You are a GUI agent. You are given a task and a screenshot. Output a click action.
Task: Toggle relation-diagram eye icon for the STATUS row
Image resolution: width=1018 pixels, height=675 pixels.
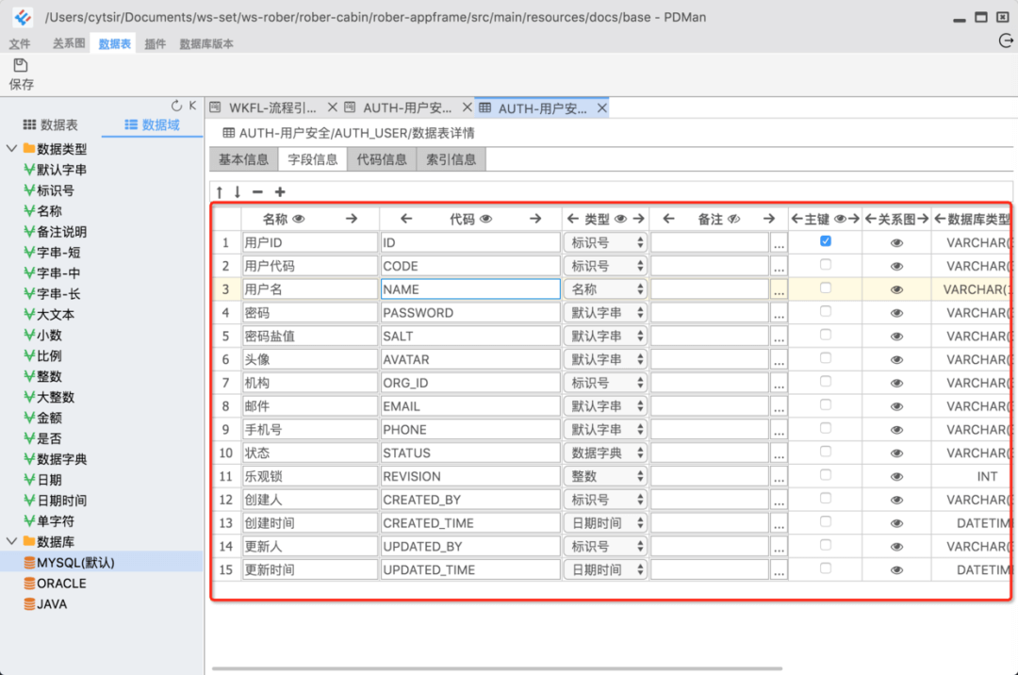[896, 453]
